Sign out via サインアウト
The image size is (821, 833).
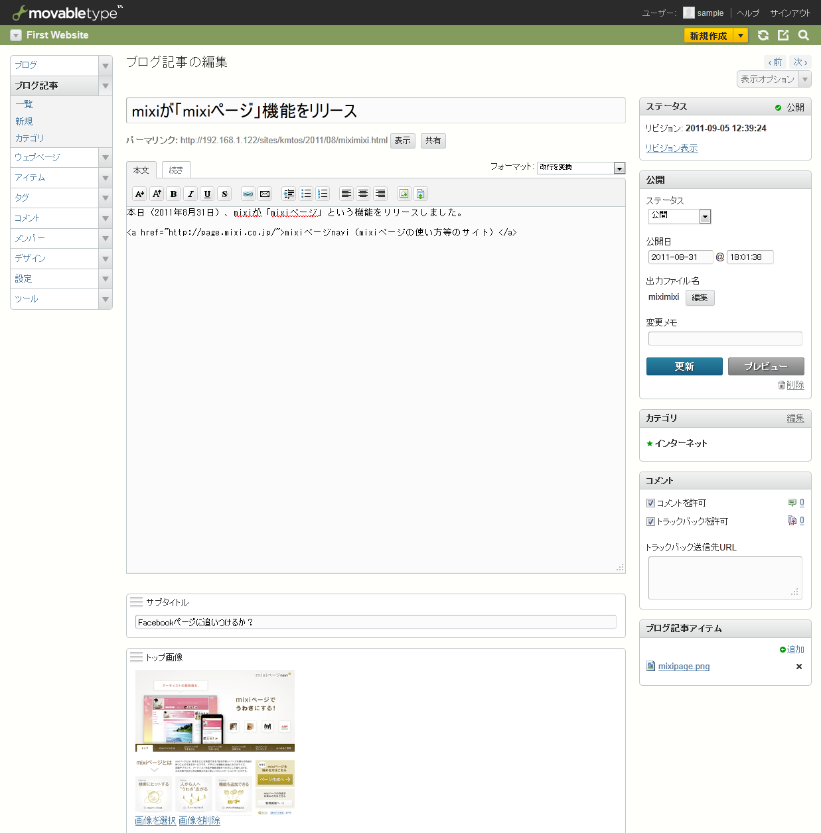pyautogui.click(x=790, y=13)
